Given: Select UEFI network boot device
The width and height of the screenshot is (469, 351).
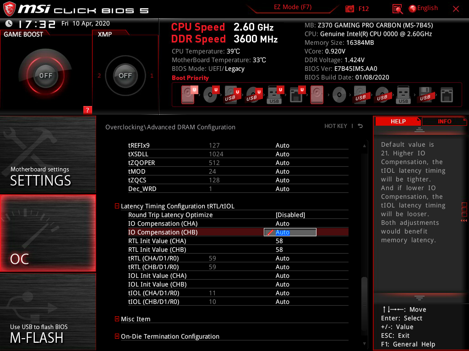Looking at the screenshot, I should [297, 95].
